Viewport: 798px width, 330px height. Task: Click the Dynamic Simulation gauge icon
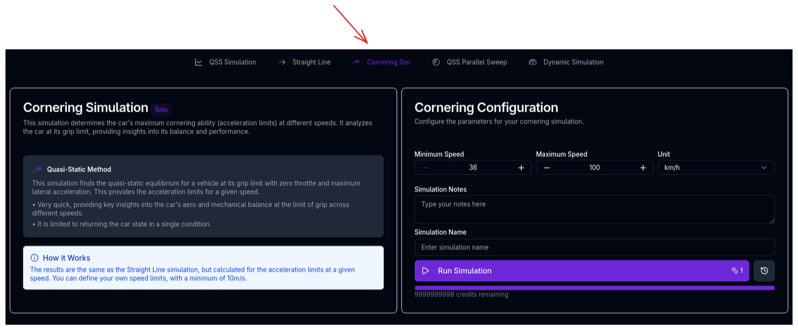click(533, 62)
